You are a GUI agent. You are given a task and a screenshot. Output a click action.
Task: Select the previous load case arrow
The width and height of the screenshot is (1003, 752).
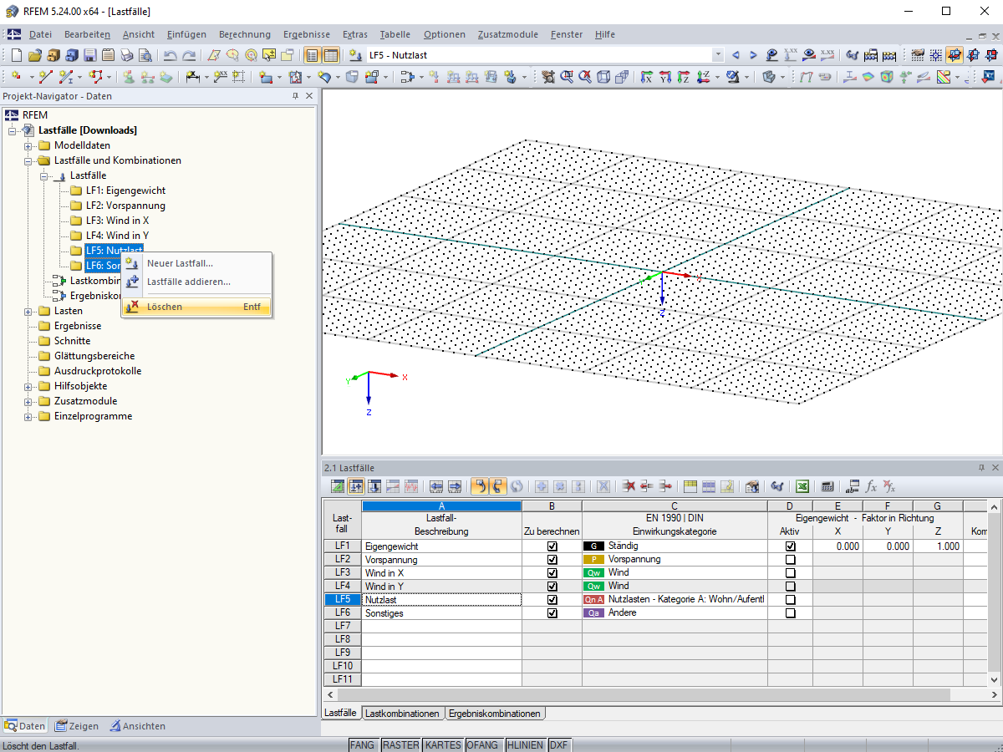[736, 56]
